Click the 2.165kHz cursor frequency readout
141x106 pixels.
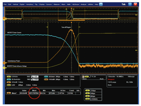(96, 99)
